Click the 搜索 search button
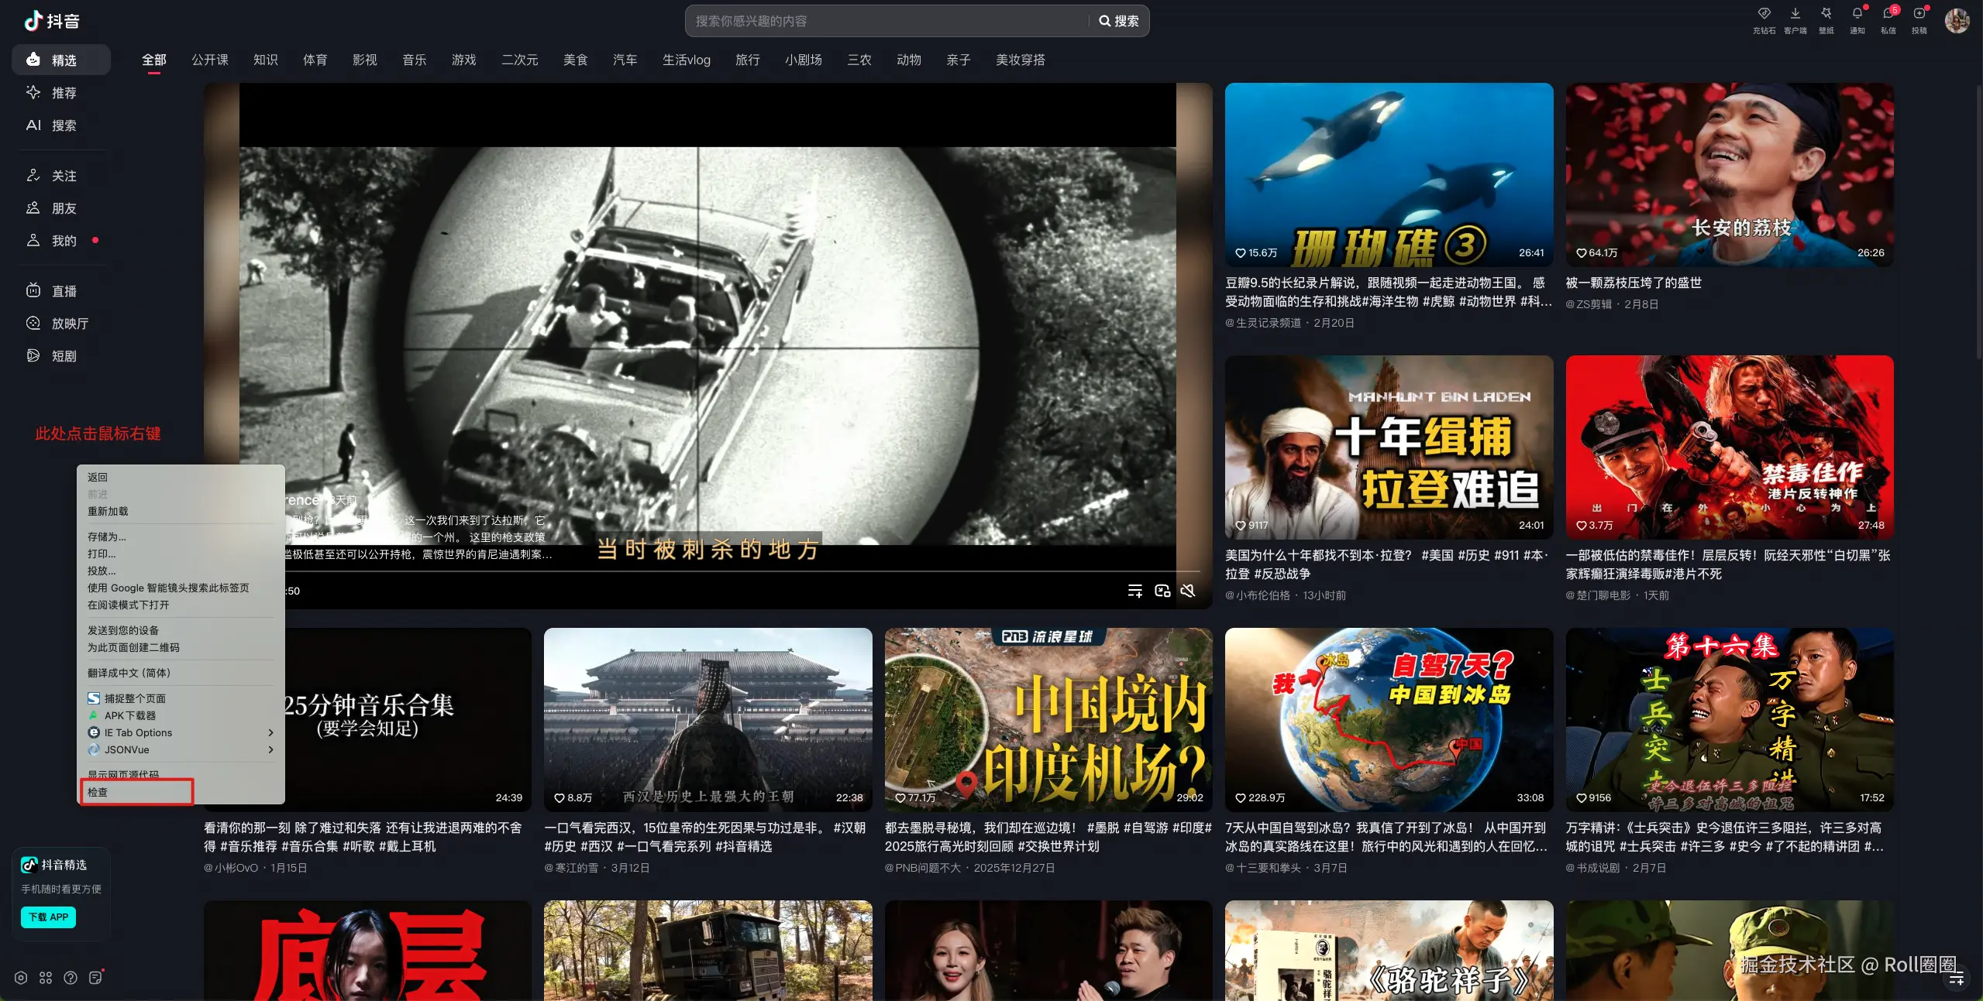This screenshot has width=1983, height=1001. (1119, 21)
